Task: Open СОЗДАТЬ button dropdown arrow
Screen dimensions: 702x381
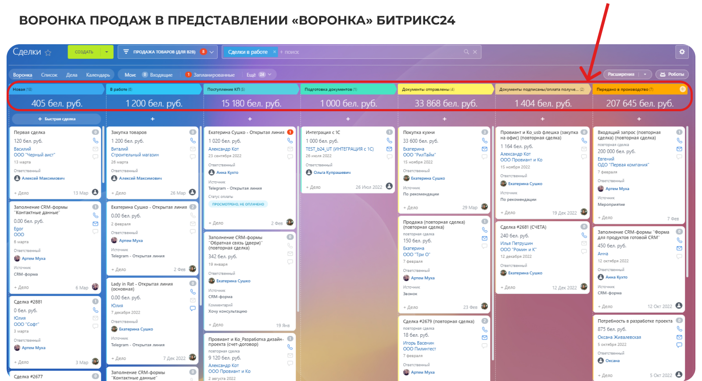Action: [107, 52]
